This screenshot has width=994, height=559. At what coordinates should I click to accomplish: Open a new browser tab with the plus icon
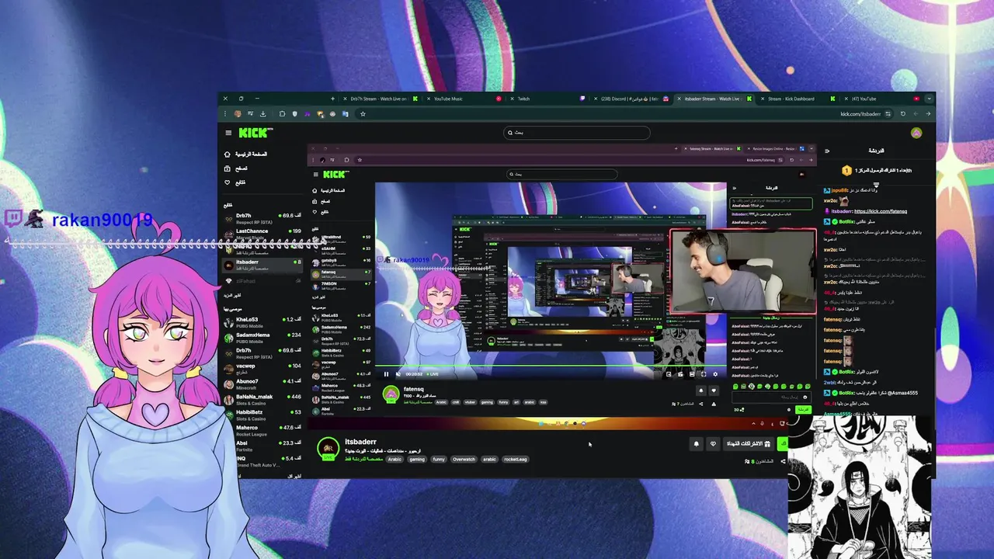[333, 99]
